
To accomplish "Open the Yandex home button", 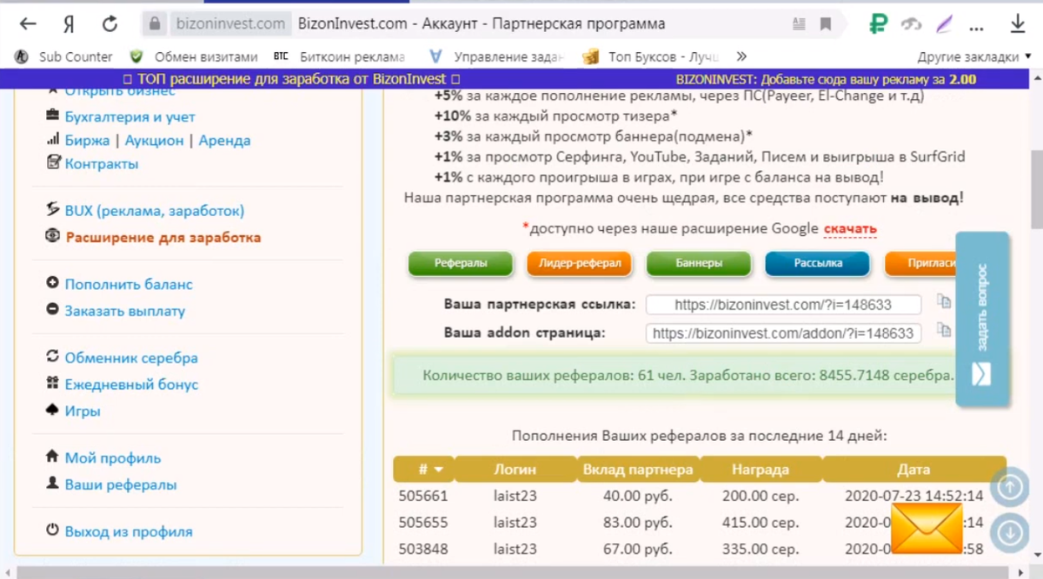I will click(69, 23).
